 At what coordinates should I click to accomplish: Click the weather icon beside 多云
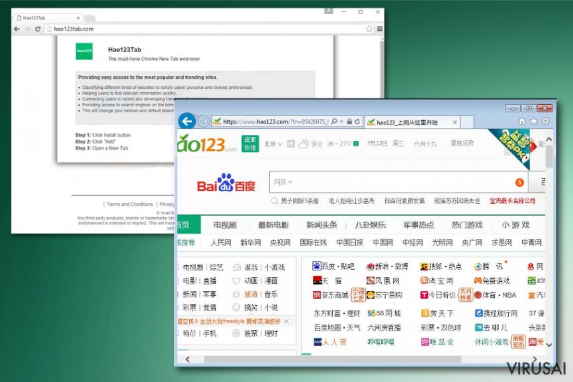[304, 144]
